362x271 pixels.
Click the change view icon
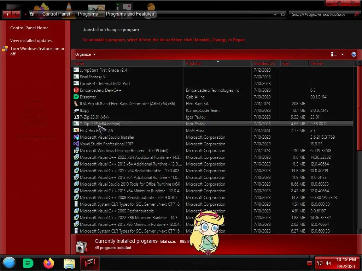[334, 54]
